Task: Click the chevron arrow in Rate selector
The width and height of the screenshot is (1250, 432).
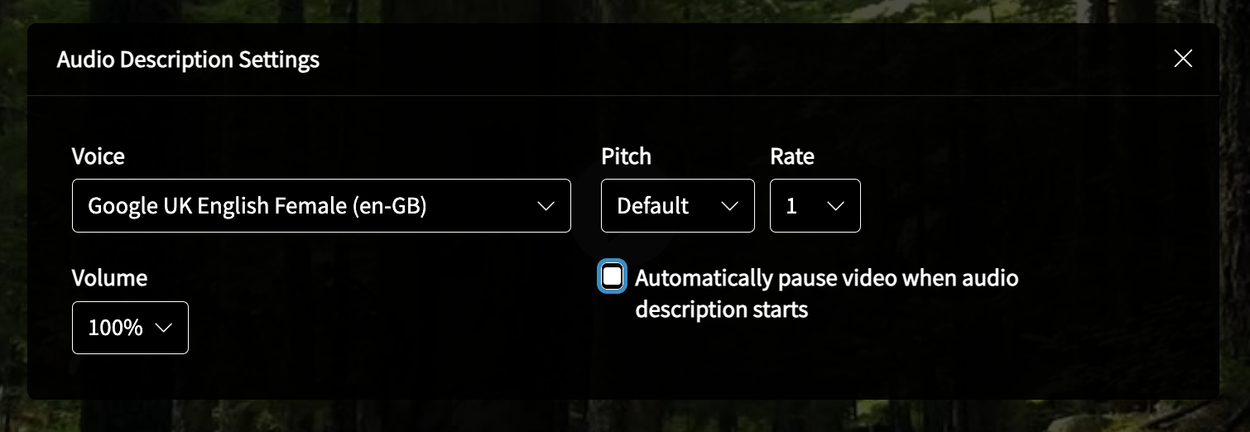Action: (x=835, y=206)
